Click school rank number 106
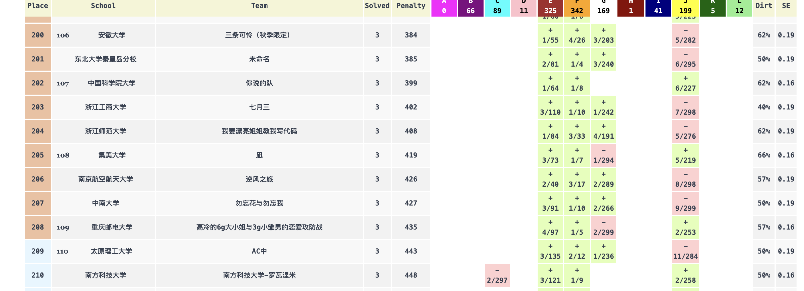This screenshot has width=804, height=291. tap(63, 35)
